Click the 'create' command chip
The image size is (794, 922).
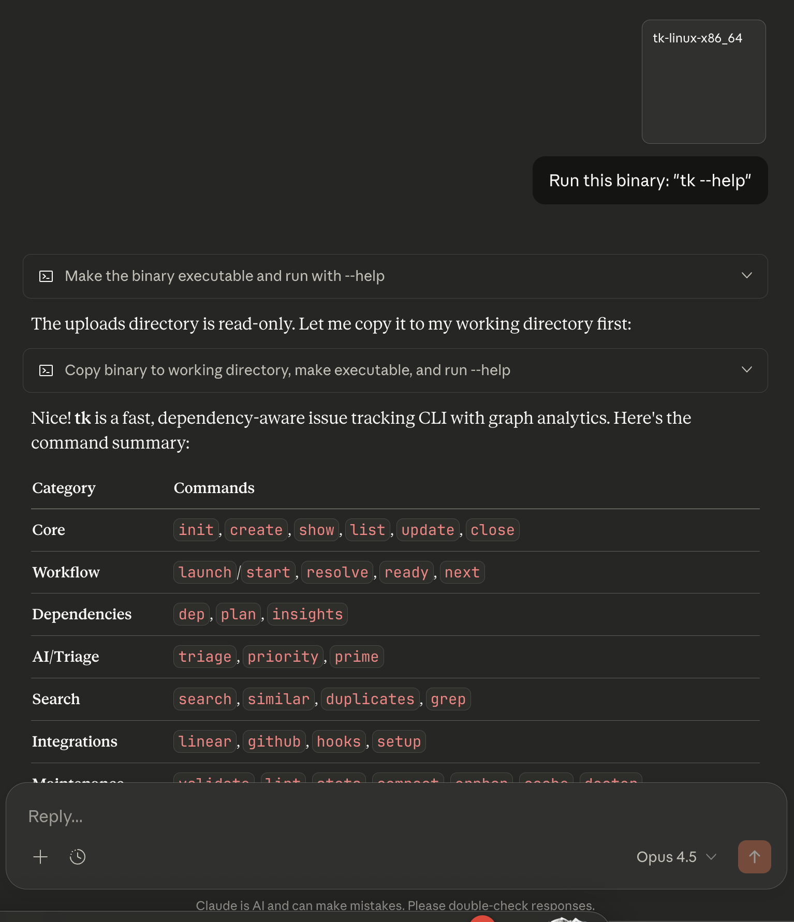[256, 530]
